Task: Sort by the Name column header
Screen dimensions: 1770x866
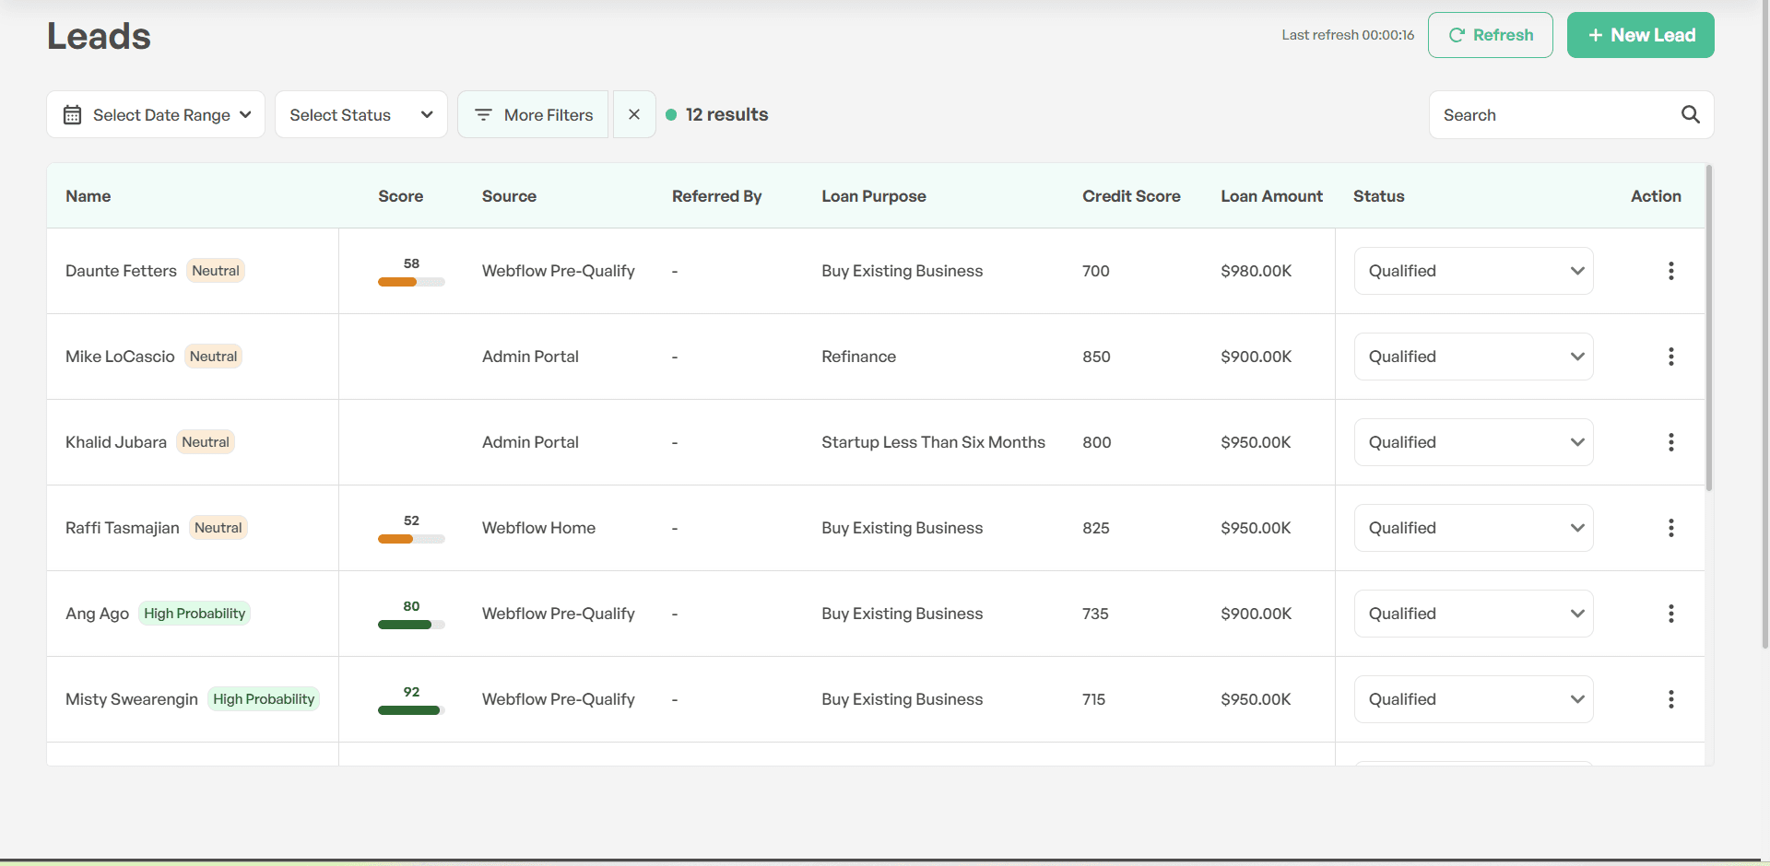Action: click(88, 196)
